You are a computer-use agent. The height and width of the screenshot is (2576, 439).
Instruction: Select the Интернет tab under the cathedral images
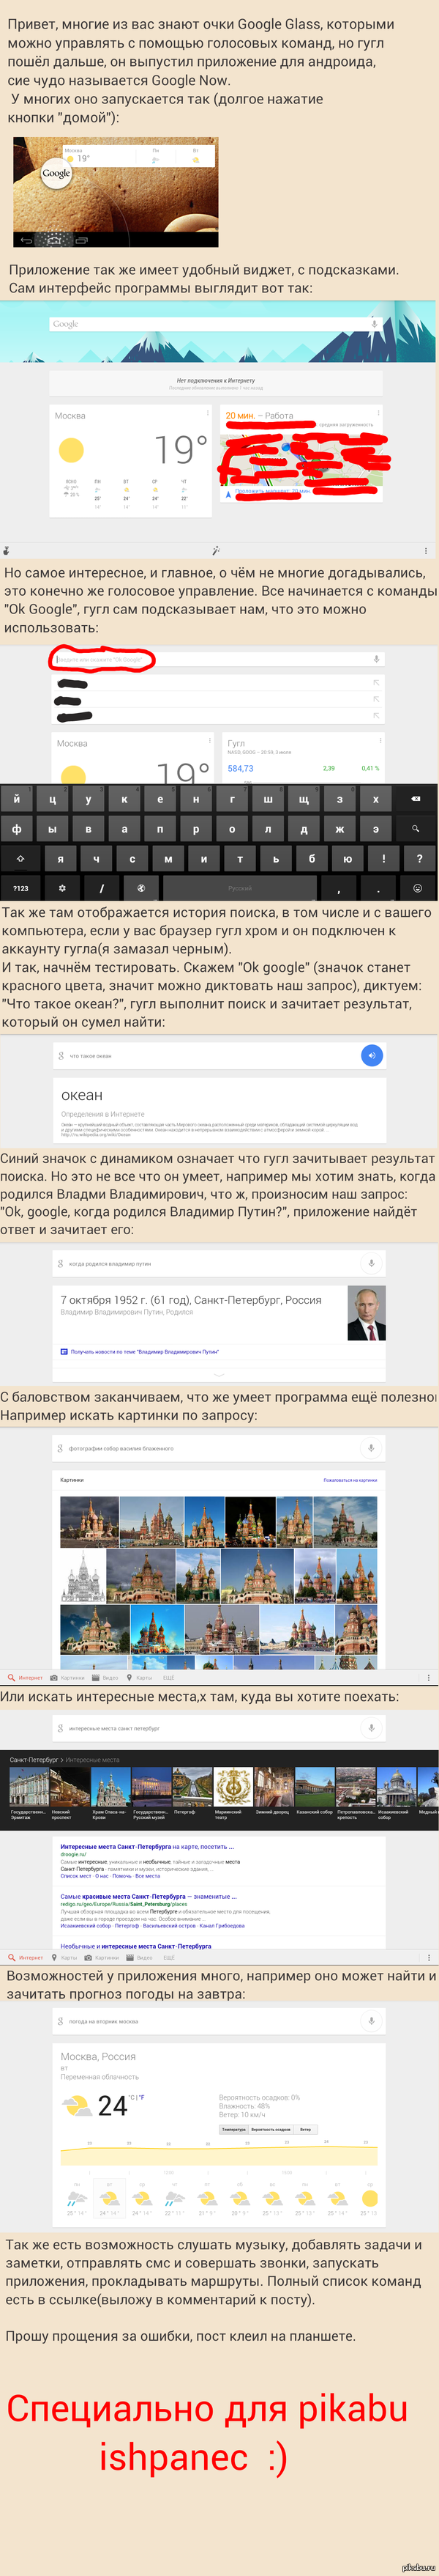pyautogui.click(x=26, y=1678)
